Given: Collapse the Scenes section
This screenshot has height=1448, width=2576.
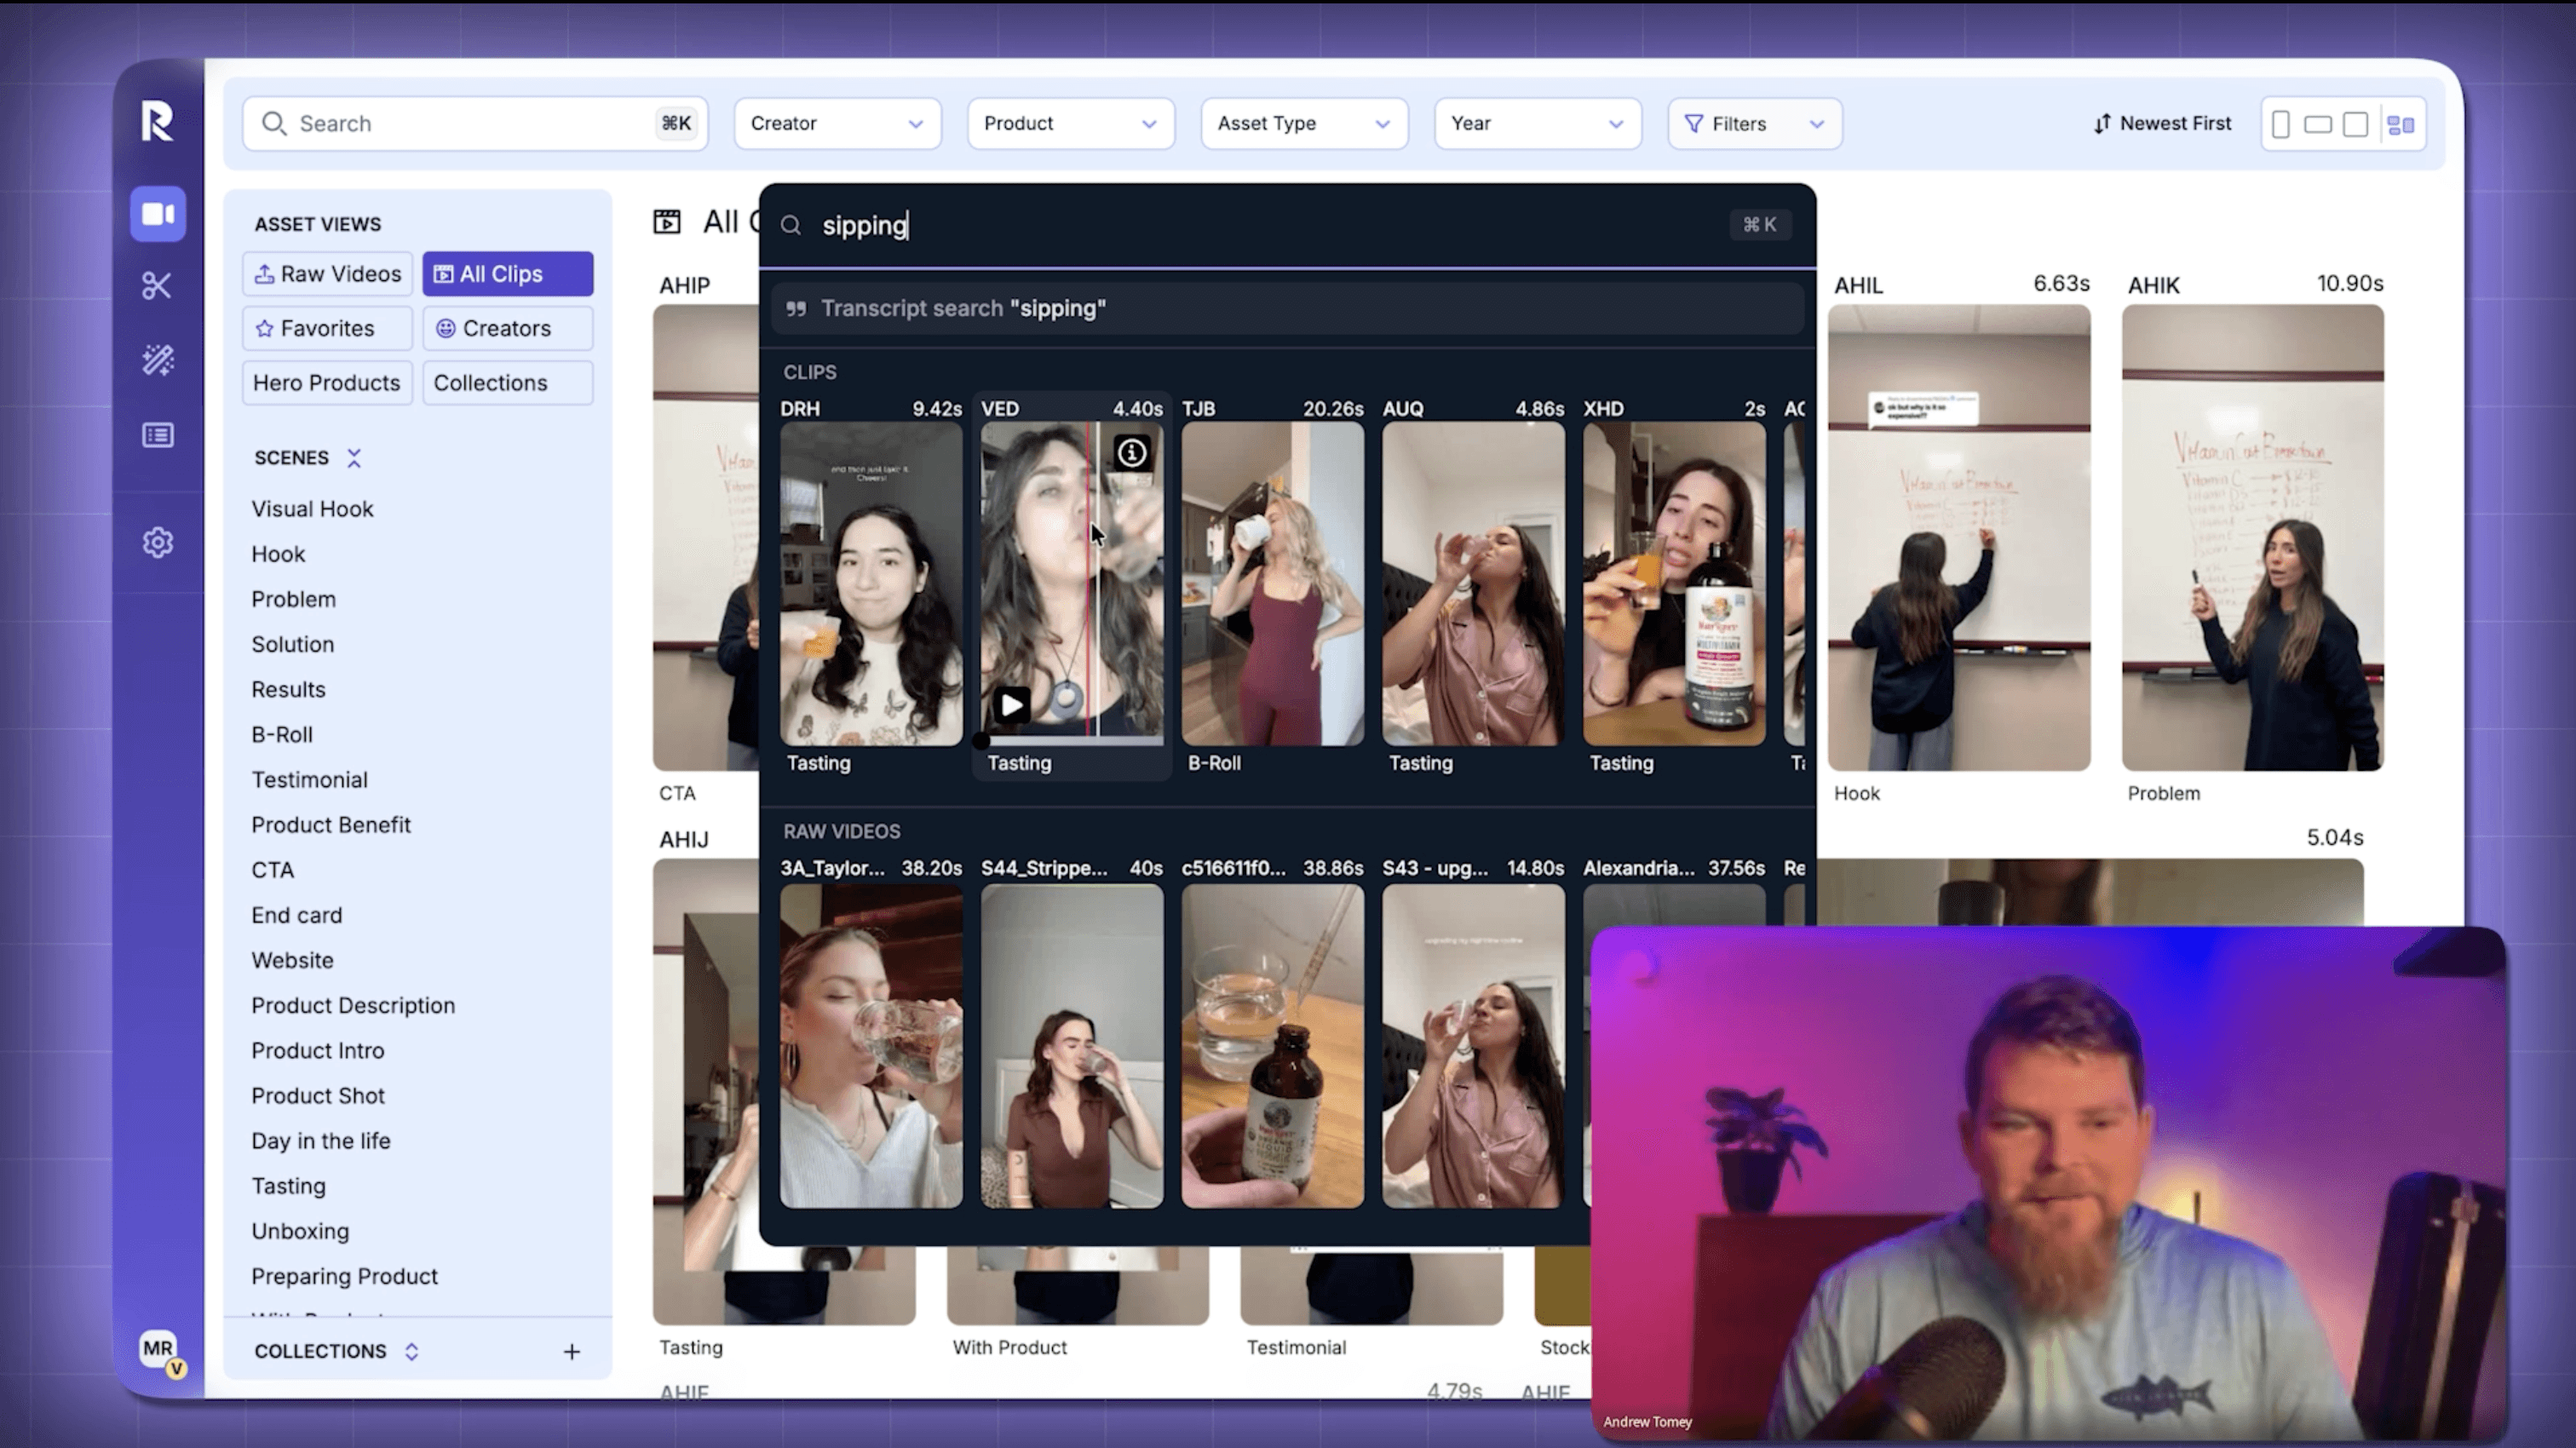Looking at the screenshot, I should (354, 458).
